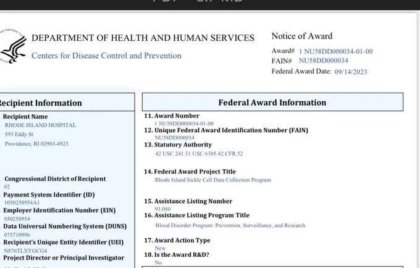Click the 'Recipient Name' label
This screenshot has width=420, height=268.
(x=25, y=117)
